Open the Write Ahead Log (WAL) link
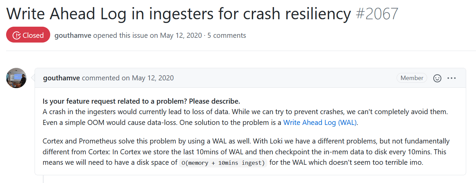 [x=320, y=123]
